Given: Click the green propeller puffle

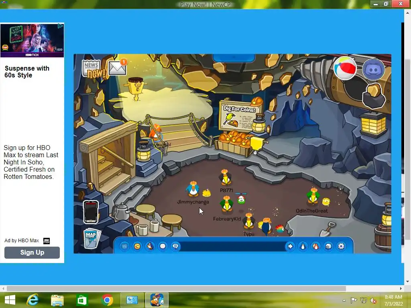Looking at the screenshot, I should pyautogui.click(x=241, y=199).
